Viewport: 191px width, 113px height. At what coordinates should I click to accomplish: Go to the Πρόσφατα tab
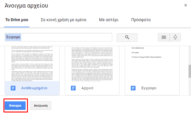pyautogui.click(x=141, y=20)
